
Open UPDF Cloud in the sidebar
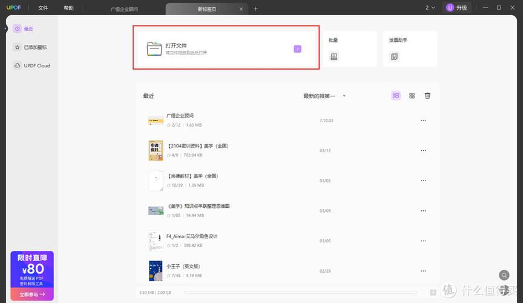(x=31, y=65)
